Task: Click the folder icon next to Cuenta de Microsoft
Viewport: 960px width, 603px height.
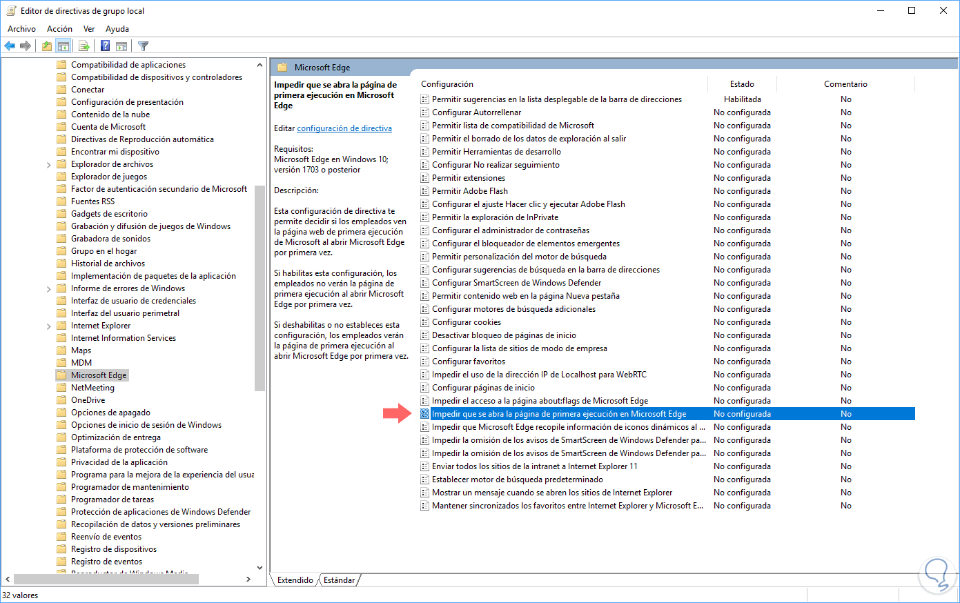Action: (61, 127)
